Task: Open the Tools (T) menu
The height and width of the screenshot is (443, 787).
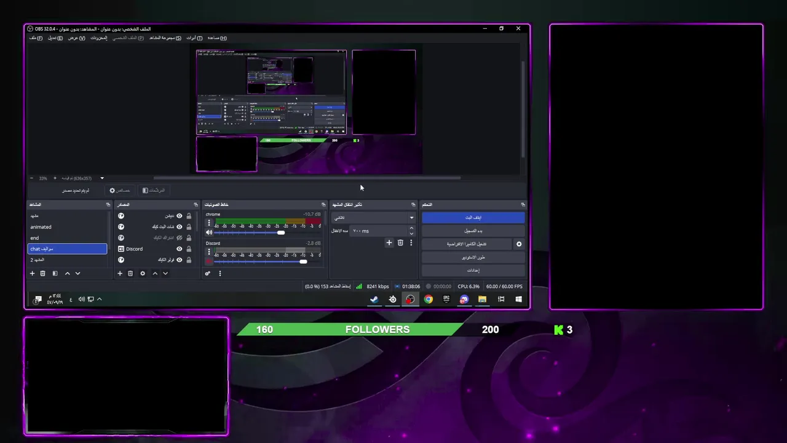Action: point(194,38)
